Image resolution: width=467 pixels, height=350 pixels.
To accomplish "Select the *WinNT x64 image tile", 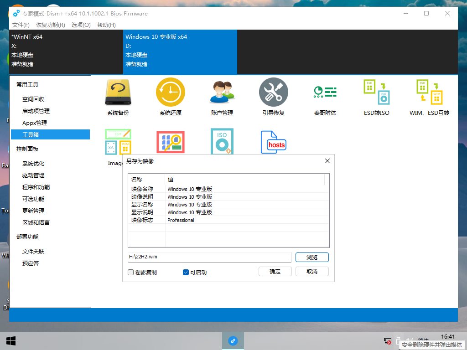I will click(x=66, y=52).
